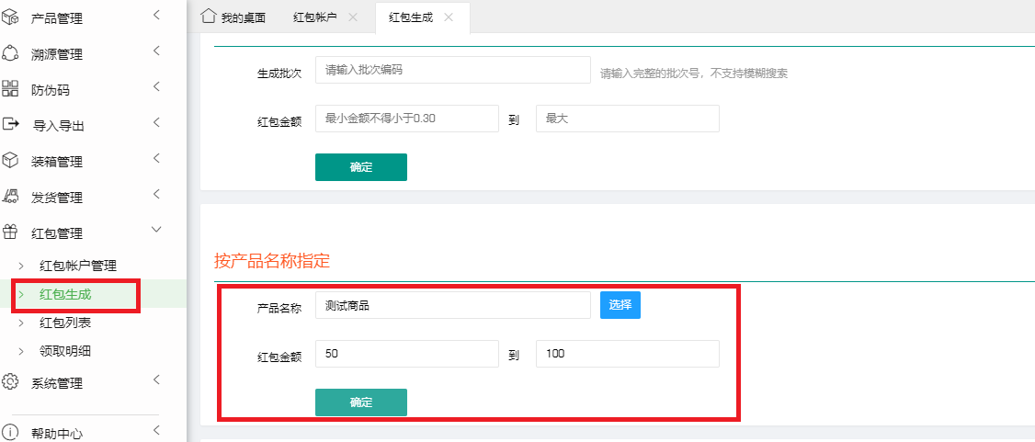1035x442 pixels.
Task: Collapse the 红包管理 menu chevron
Action: [156, 231]
